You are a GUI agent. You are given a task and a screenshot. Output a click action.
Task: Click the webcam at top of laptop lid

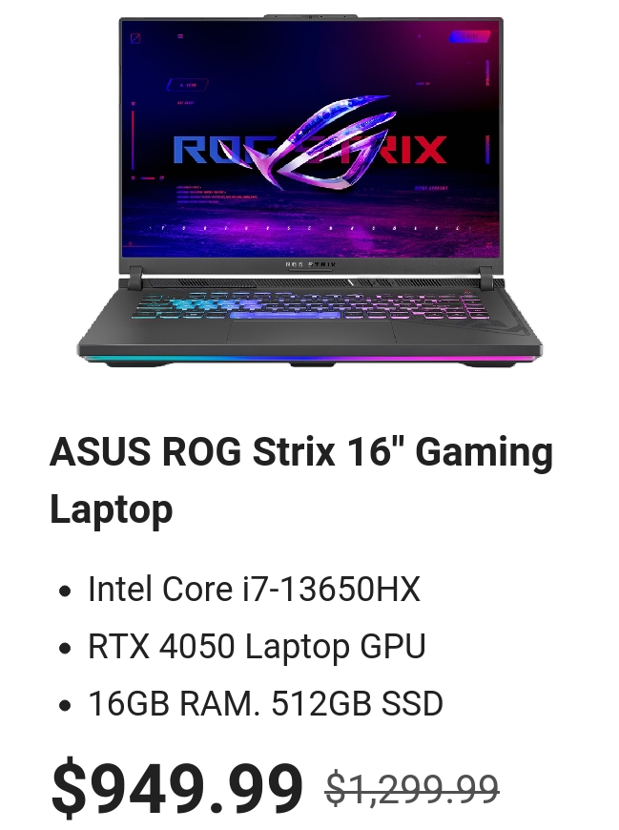[x=311, y=17]
